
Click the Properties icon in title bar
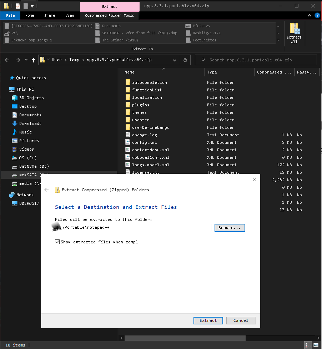pyautogui.click(x=18, y=6)
